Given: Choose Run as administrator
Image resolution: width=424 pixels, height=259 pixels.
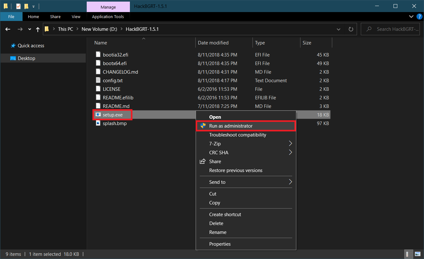Looking at the screenshot, I should (x=246, y=126).
